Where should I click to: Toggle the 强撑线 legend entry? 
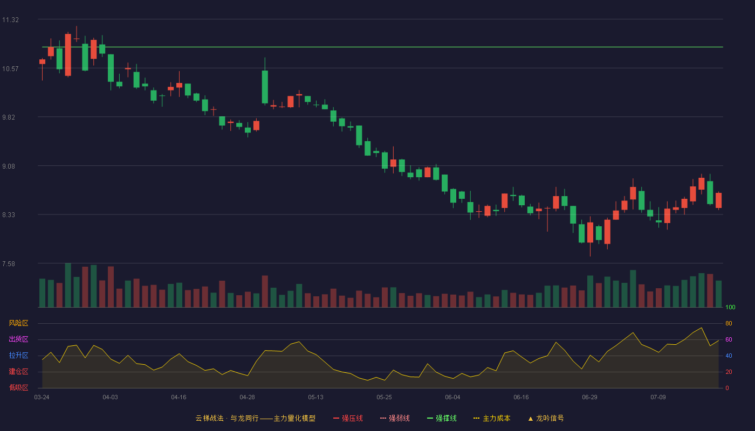442,418
